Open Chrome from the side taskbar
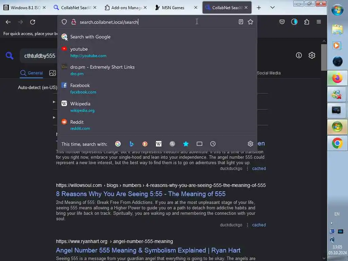 click(337, 143)
